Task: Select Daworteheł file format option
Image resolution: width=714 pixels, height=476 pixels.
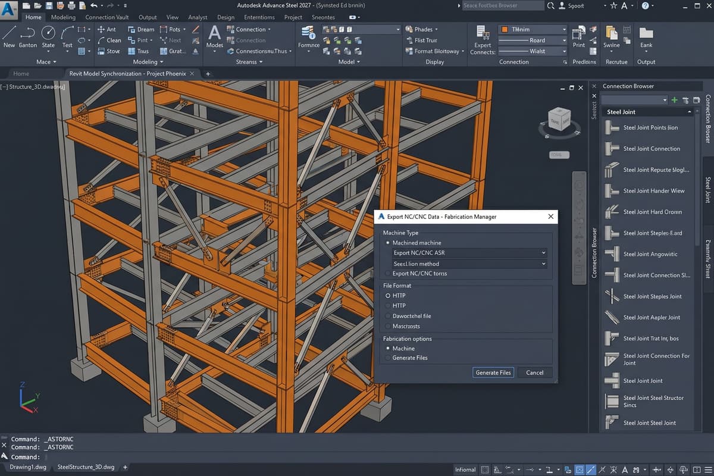Action: (x=388, y=316)
